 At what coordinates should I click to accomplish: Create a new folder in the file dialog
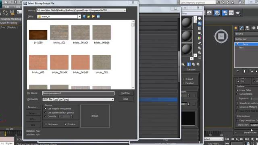point(94,17)
